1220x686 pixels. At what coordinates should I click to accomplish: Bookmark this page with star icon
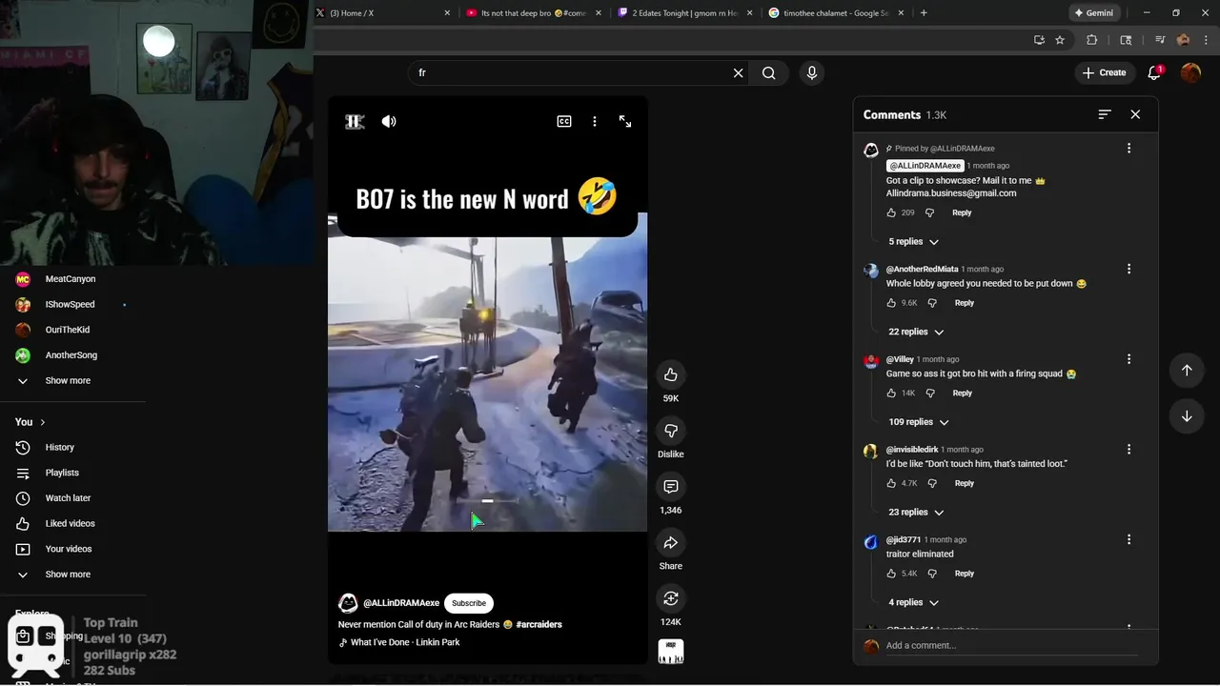[x=1060, y=40]
